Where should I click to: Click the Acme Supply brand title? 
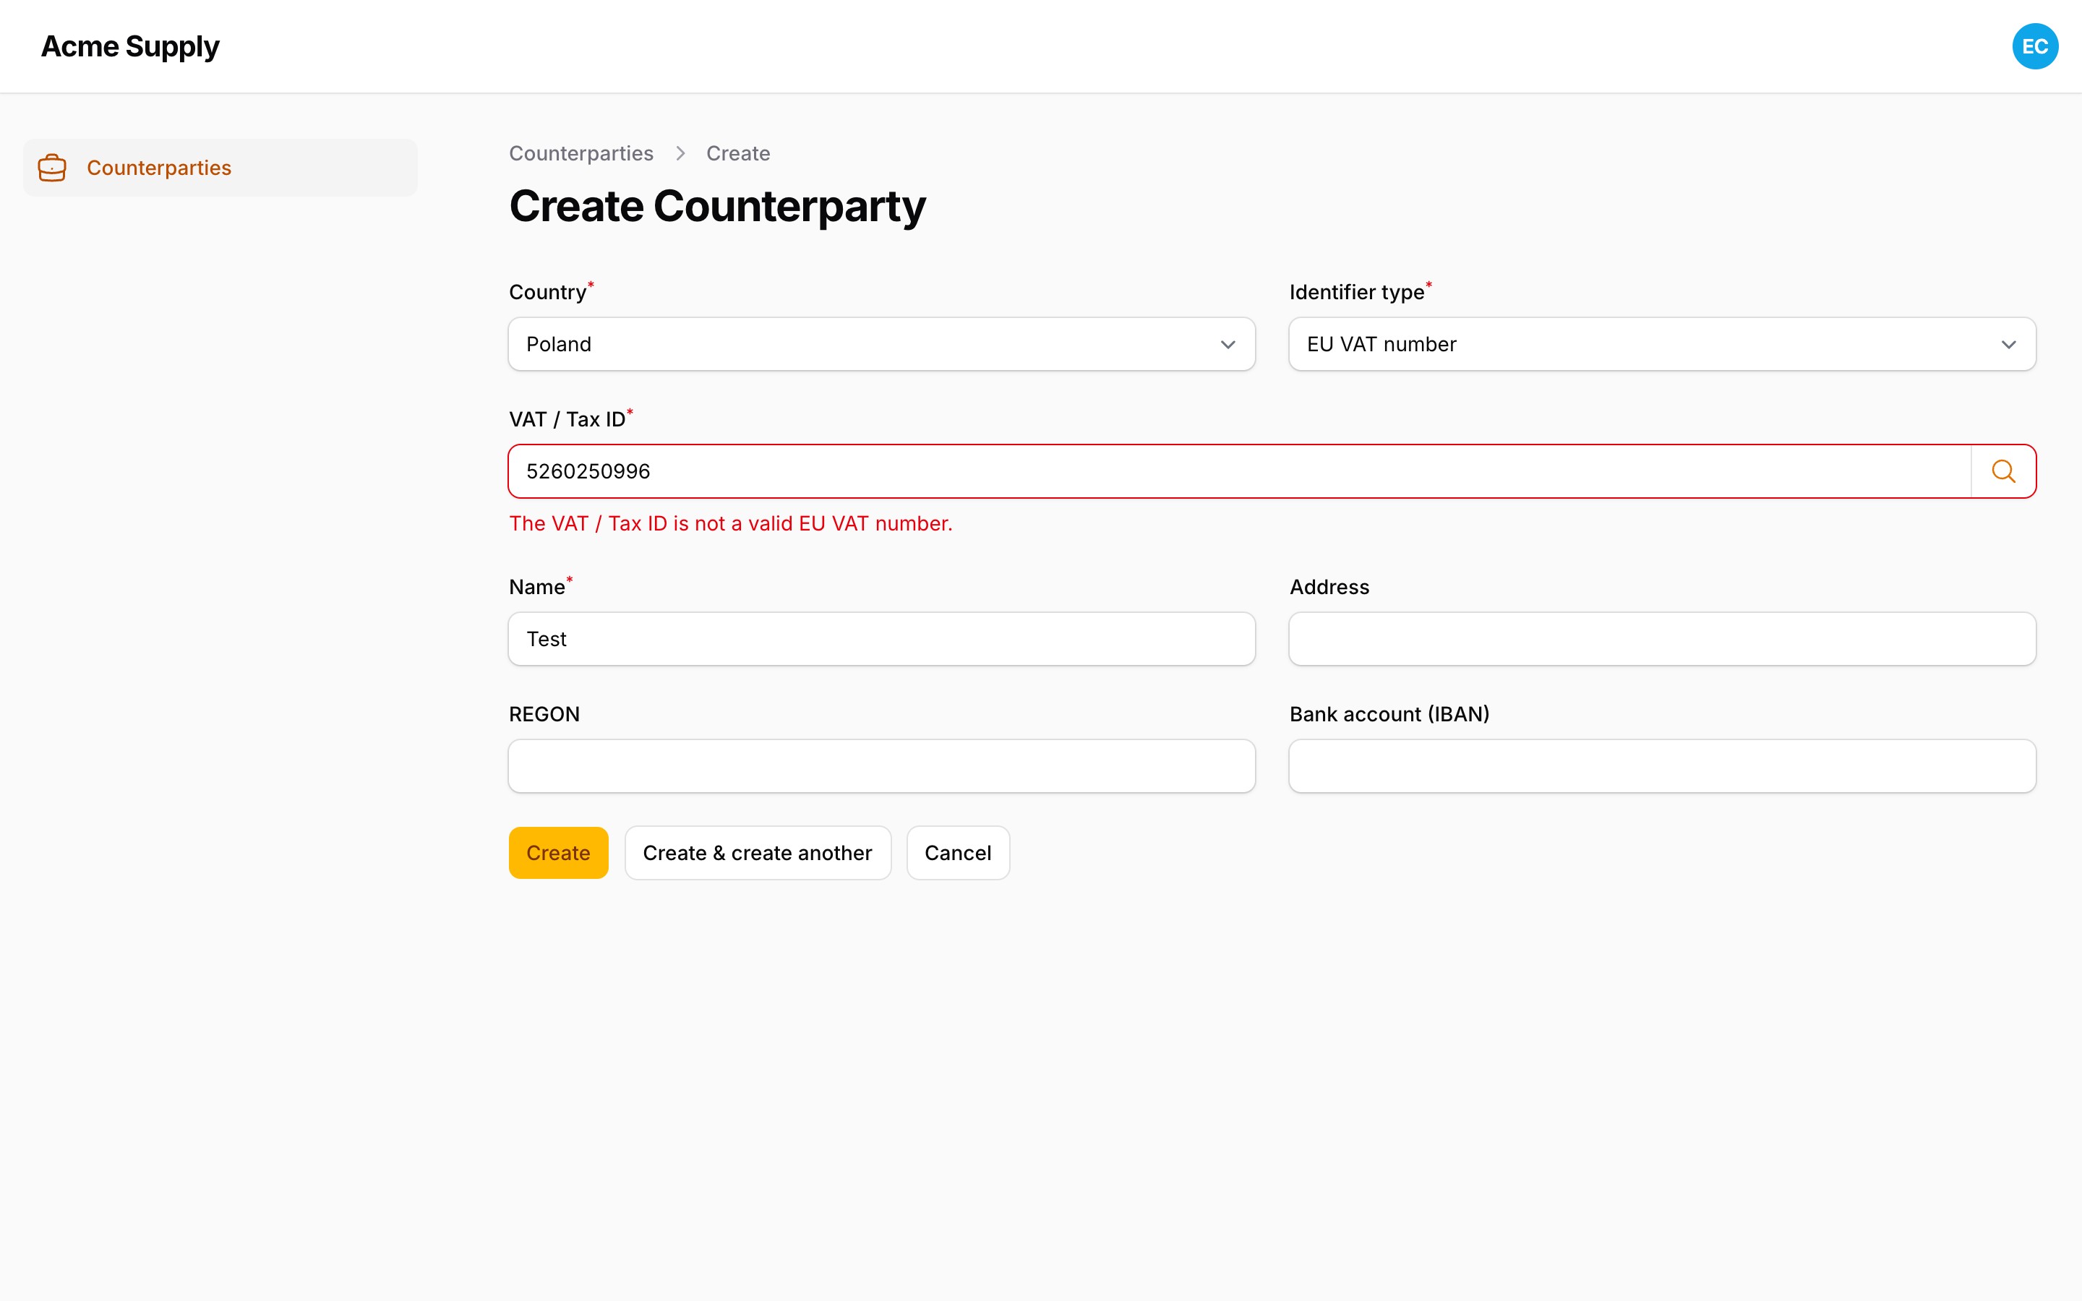pos(130,46)
